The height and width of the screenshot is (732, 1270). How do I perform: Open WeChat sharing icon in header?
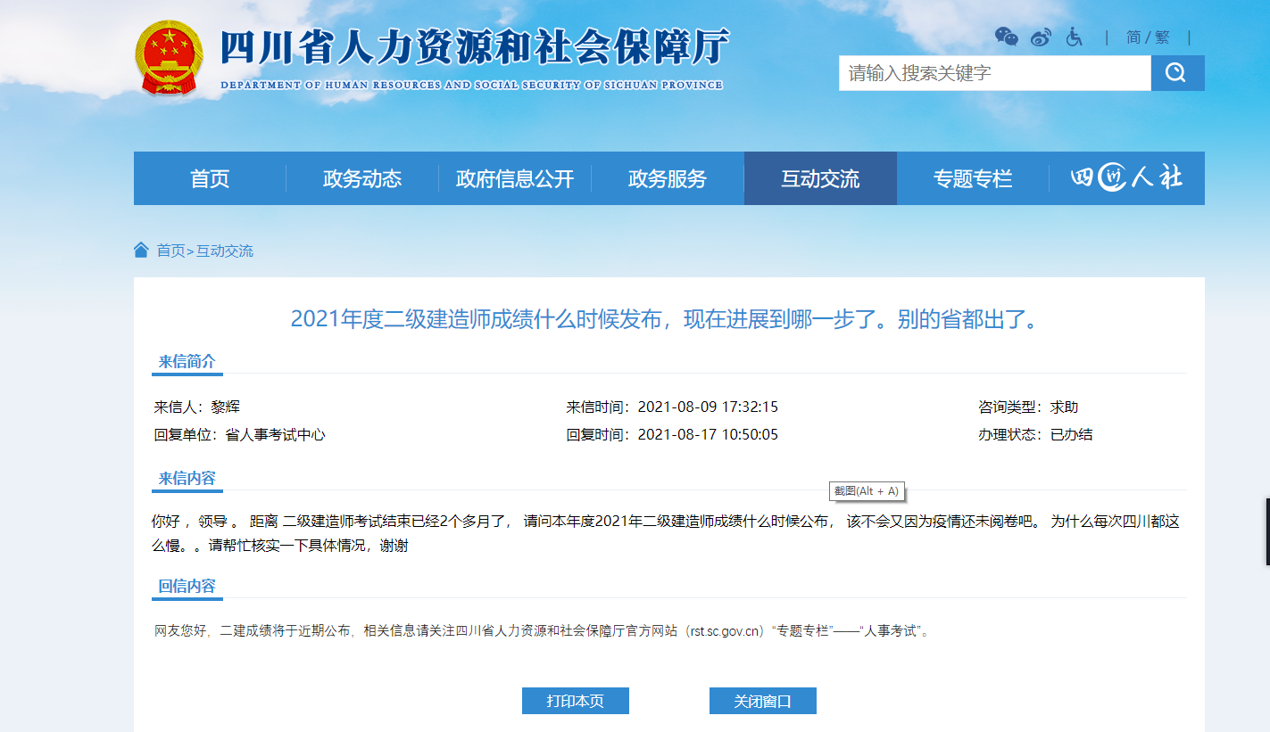1007,37
